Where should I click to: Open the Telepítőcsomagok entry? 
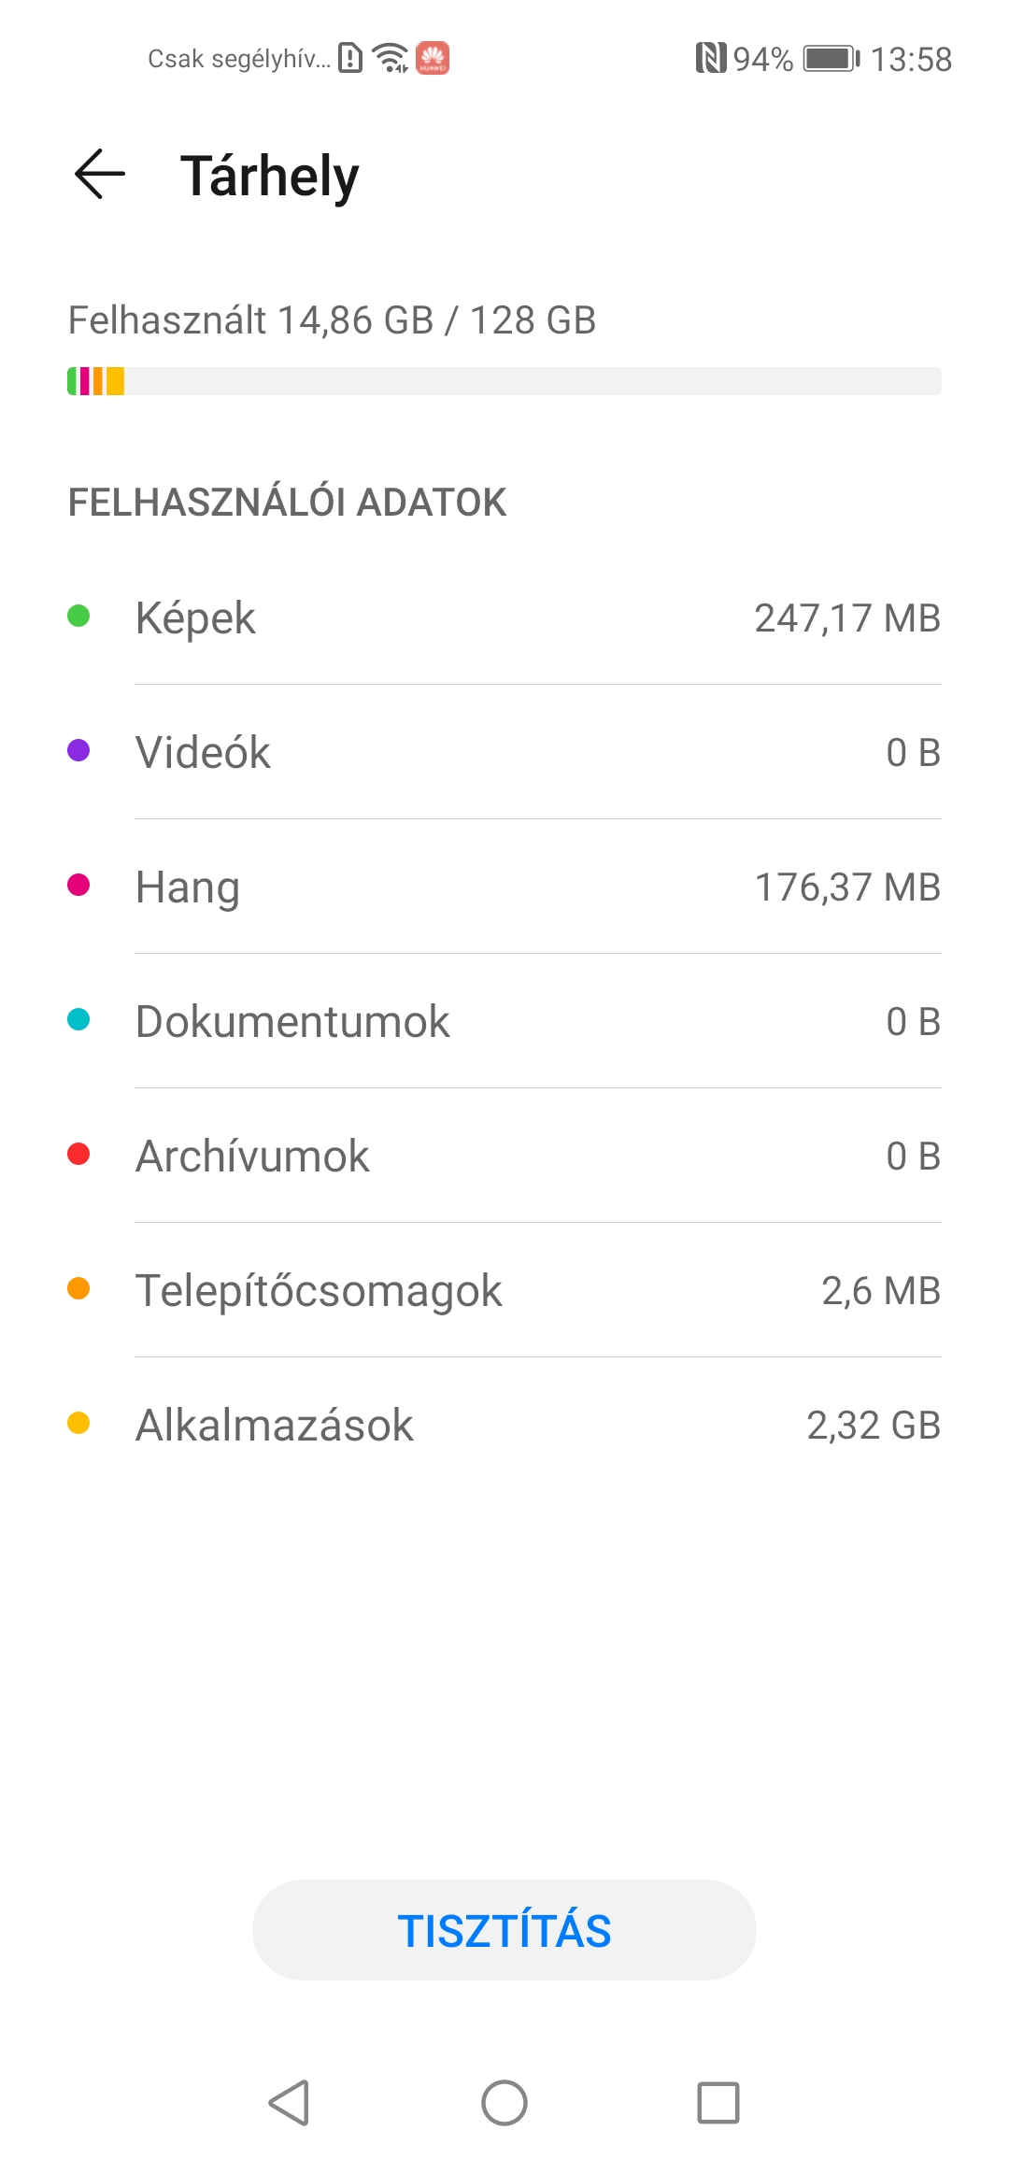pos(504,1290)
